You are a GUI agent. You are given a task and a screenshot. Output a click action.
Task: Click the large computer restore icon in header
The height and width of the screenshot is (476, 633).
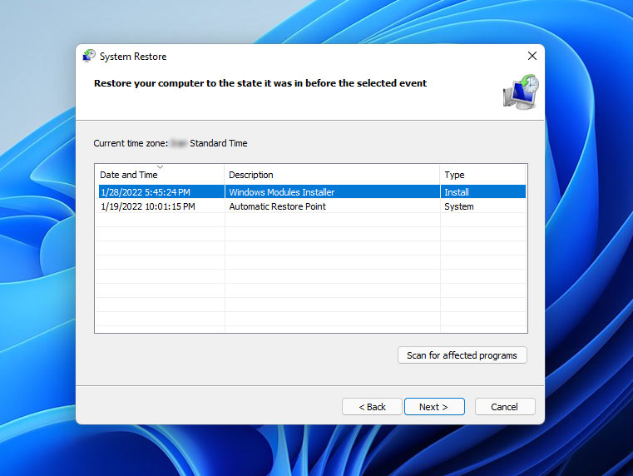[521, 92]
